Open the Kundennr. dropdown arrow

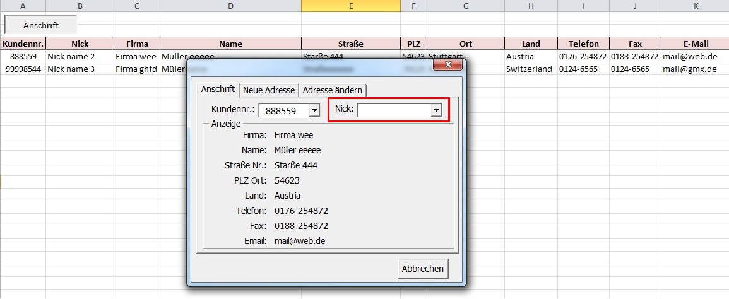click(x=314, y=110)
